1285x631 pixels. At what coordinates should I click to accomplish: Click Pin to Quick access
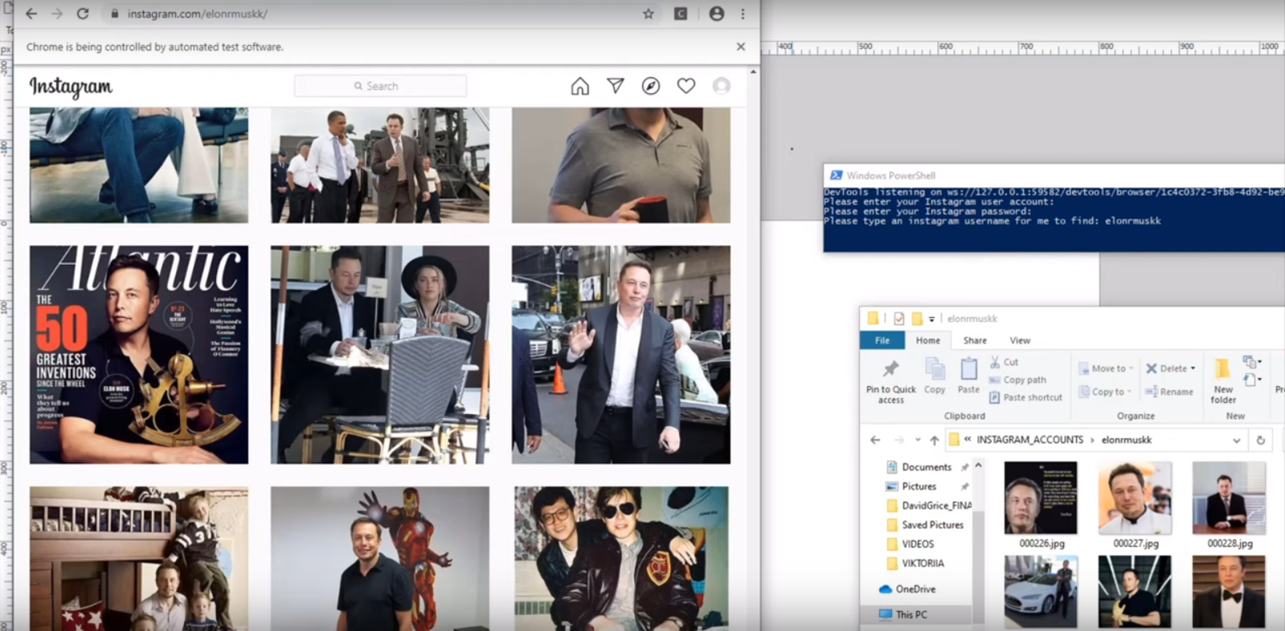pyautogui.click(x=890, y=381)
